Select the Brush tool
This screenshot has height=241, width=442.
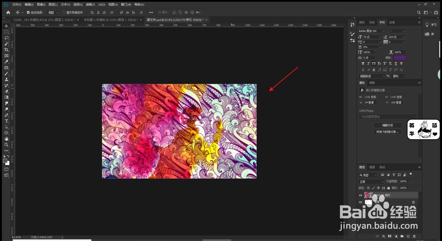tap(6, 73)
